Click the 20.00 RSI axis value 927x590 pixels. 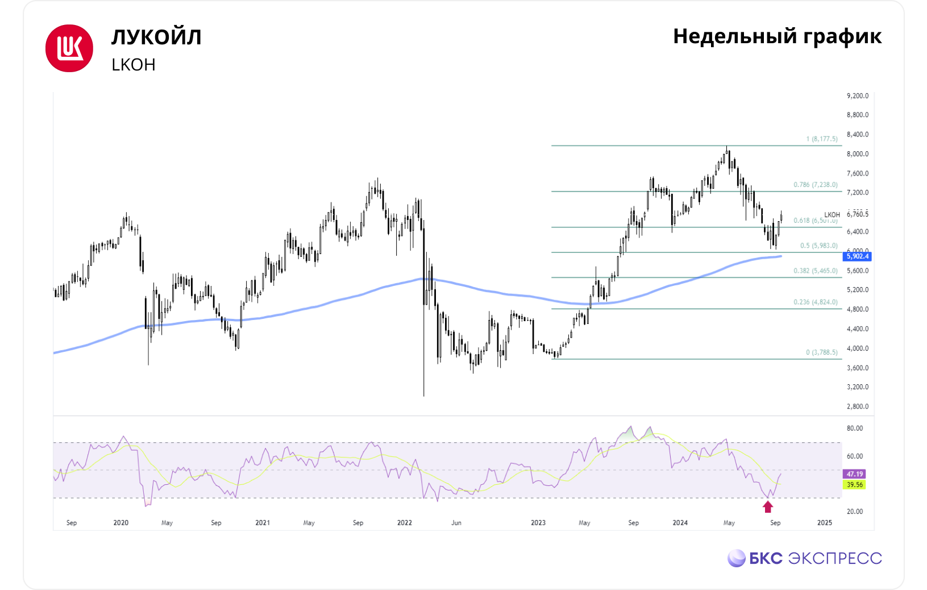pos(855,512)
